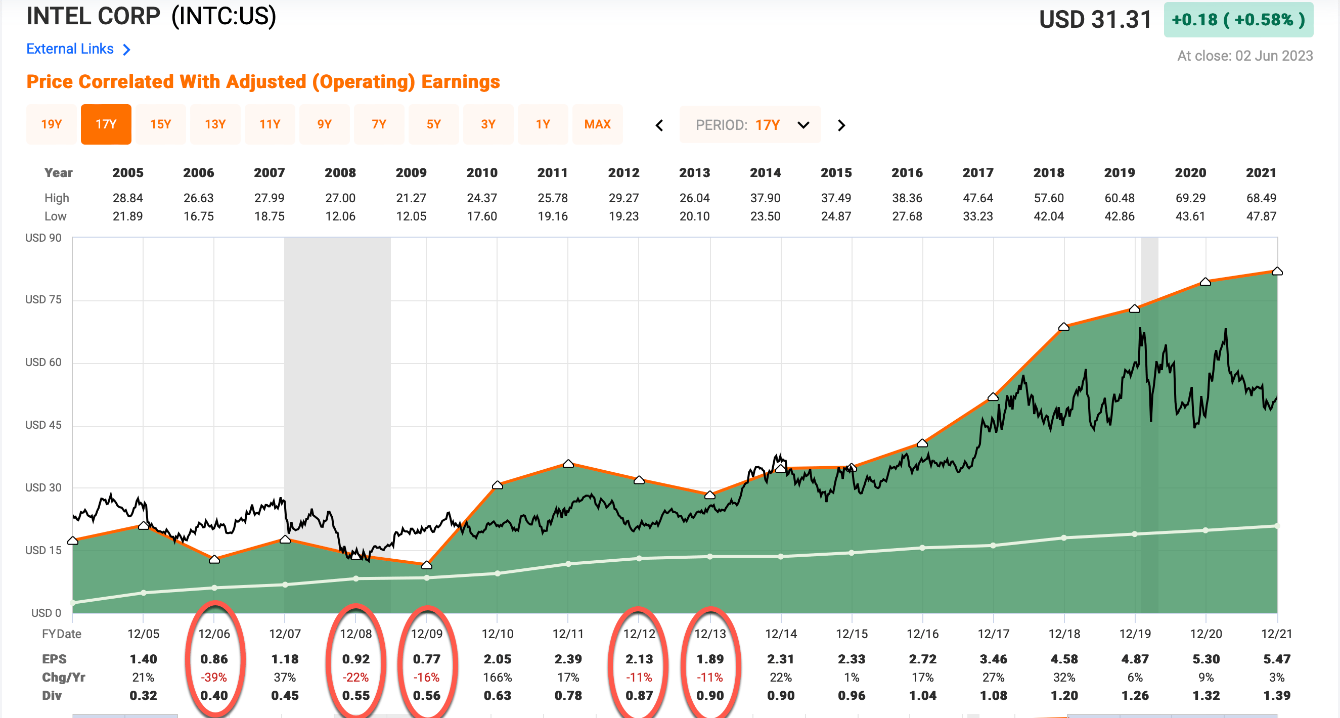Click the 2009 low value 12.05
1340x718 pixels.
tap(411, 216)
